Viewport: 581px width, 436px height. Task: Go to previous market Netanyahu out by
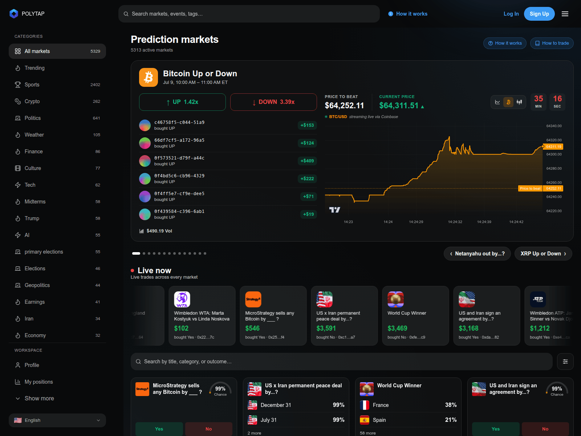coord(477,254)
